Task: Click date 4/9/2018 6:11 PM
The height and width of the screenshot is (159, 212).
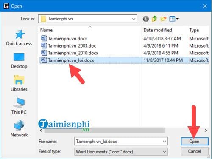Action: pos(161,45)
